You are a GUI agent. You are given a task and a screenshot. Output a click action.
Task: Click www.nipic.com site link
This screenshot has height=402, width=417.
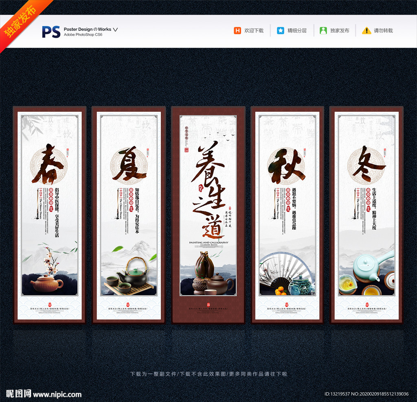pos(57,395)
